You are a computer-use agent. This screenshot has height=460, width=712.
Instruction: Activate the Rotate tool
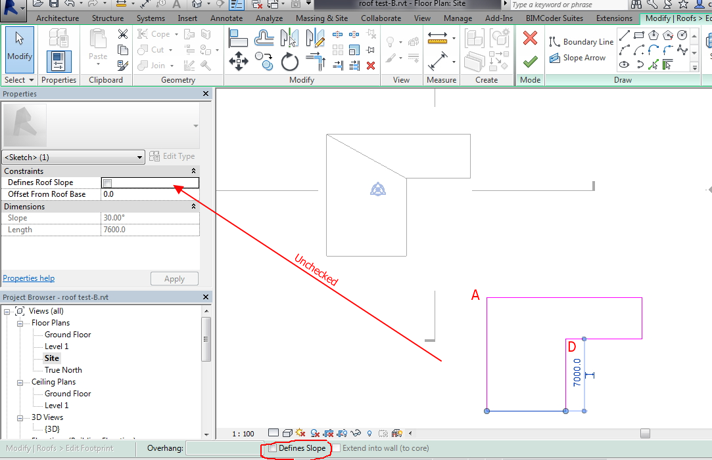pyautogui.click(x=289, y=62)
